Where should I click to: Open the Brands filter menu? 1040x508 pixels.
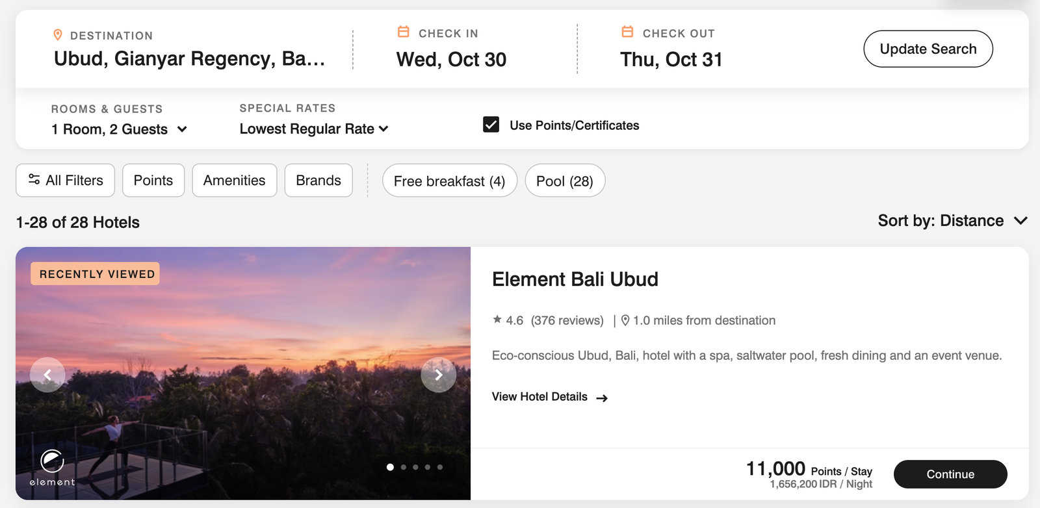pyautogui.click(x=318, y=180)
